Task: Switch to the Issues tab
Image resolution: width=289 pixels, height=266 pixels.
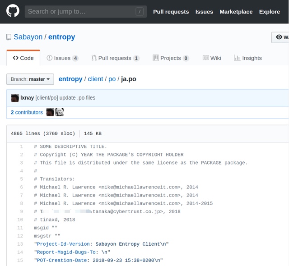Action: (x=62, y=58)
